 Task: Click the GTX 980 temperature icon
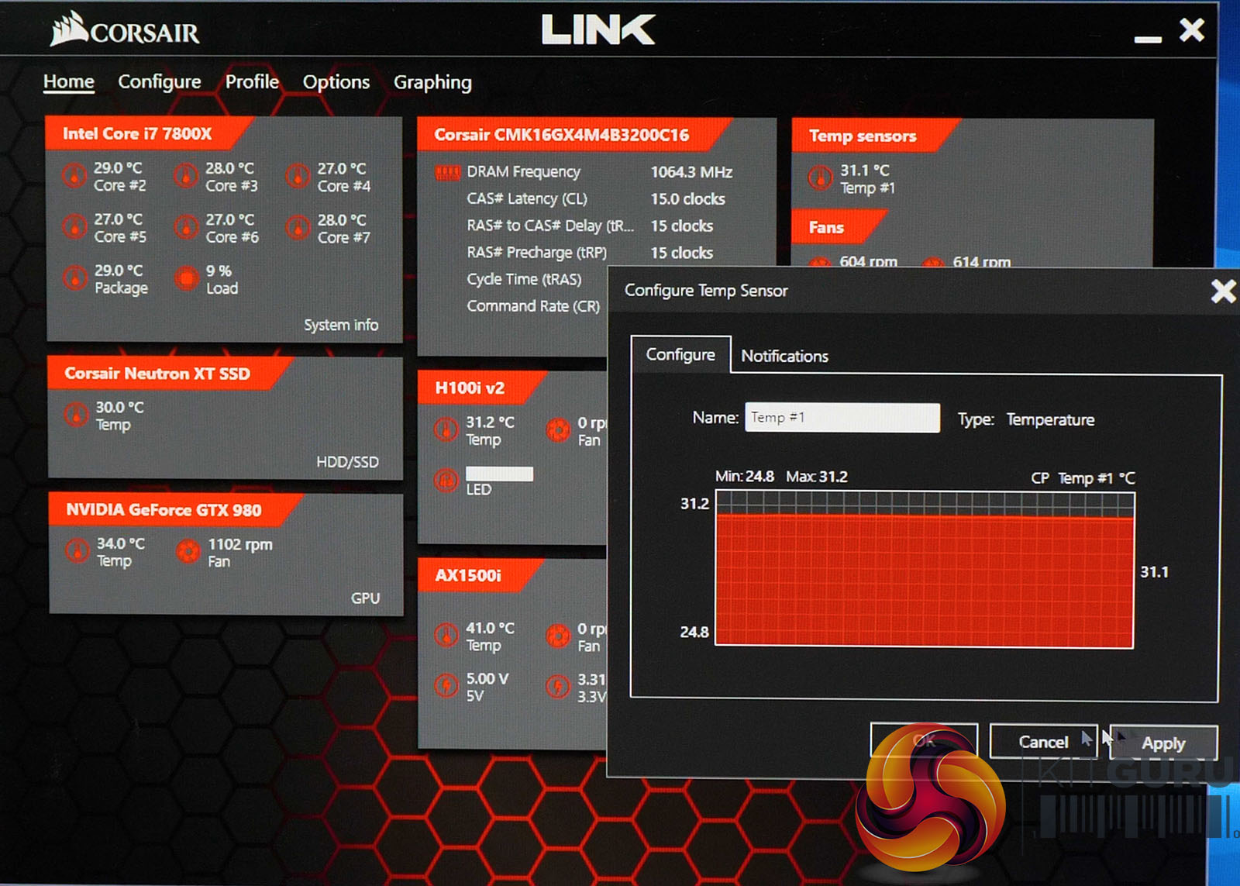point(77,551)
